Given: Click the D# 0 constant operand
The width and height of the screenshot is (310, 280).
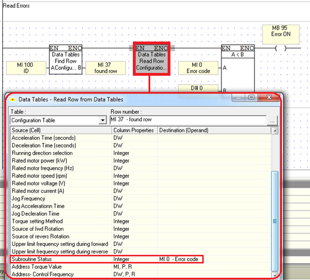Looking at the screenshot, I should coord(198,88).
